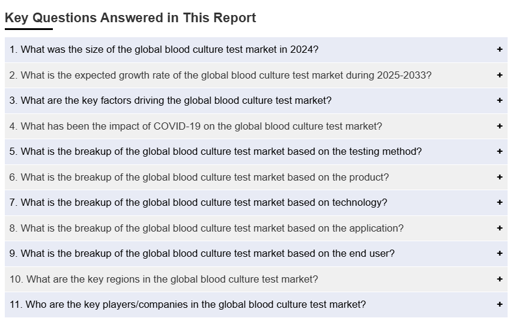The height and width of the screenshot is (324, 510).
Task: Expand question 1 about market size in 2024
Action: coord(163,50)
